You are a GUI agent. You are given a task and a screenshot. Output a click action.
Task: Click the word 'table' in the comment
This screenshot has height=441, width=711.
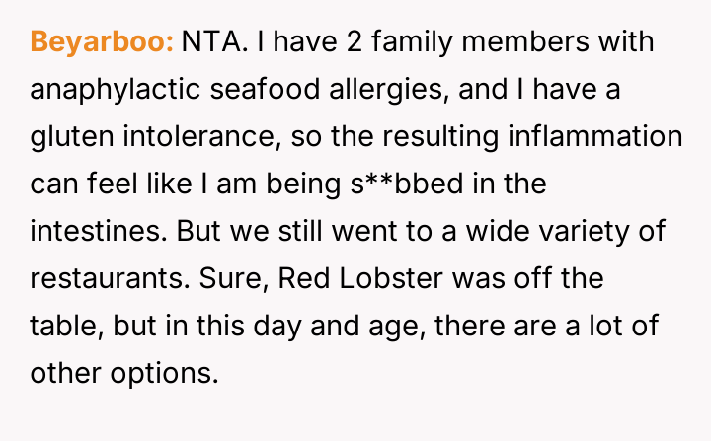pyautogui.click(x=59, y=324)
